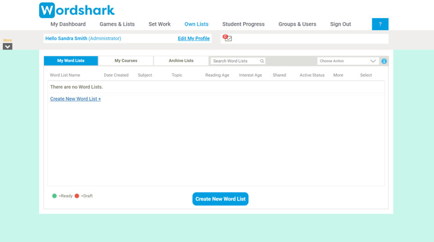
Task: Switch to My Word Lists tab
Action: [x=71, y=61]
